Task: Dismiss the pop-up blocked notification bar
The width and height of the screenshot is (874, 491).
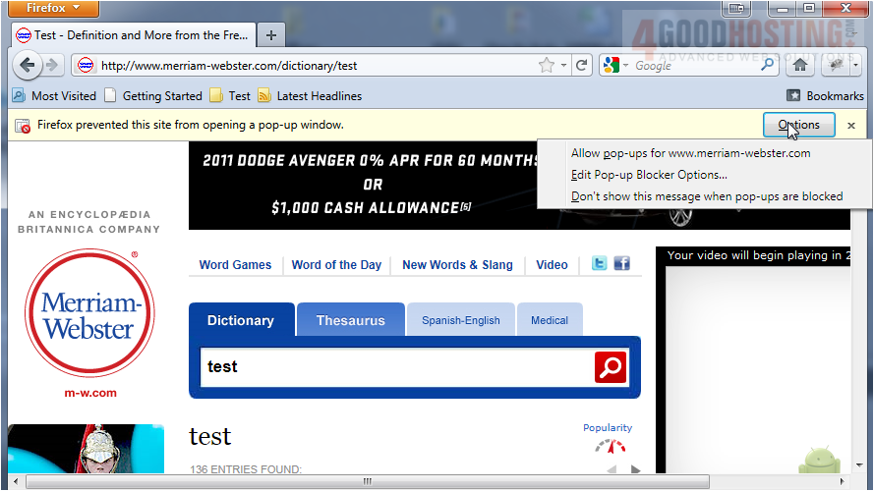Action: tap(851, 126)
